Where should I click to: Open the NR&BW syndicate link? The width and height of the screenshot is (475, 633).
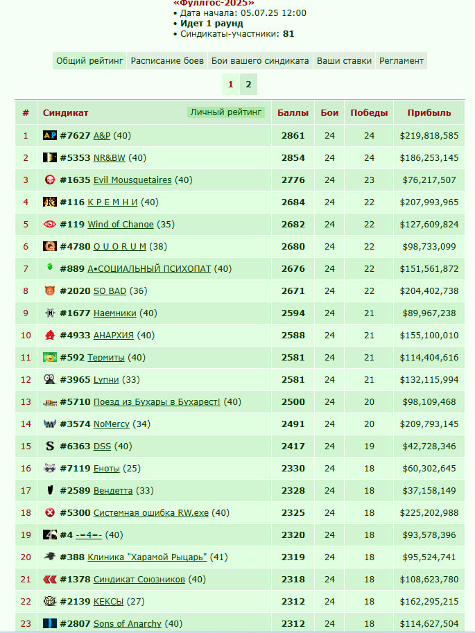point(110,158)
